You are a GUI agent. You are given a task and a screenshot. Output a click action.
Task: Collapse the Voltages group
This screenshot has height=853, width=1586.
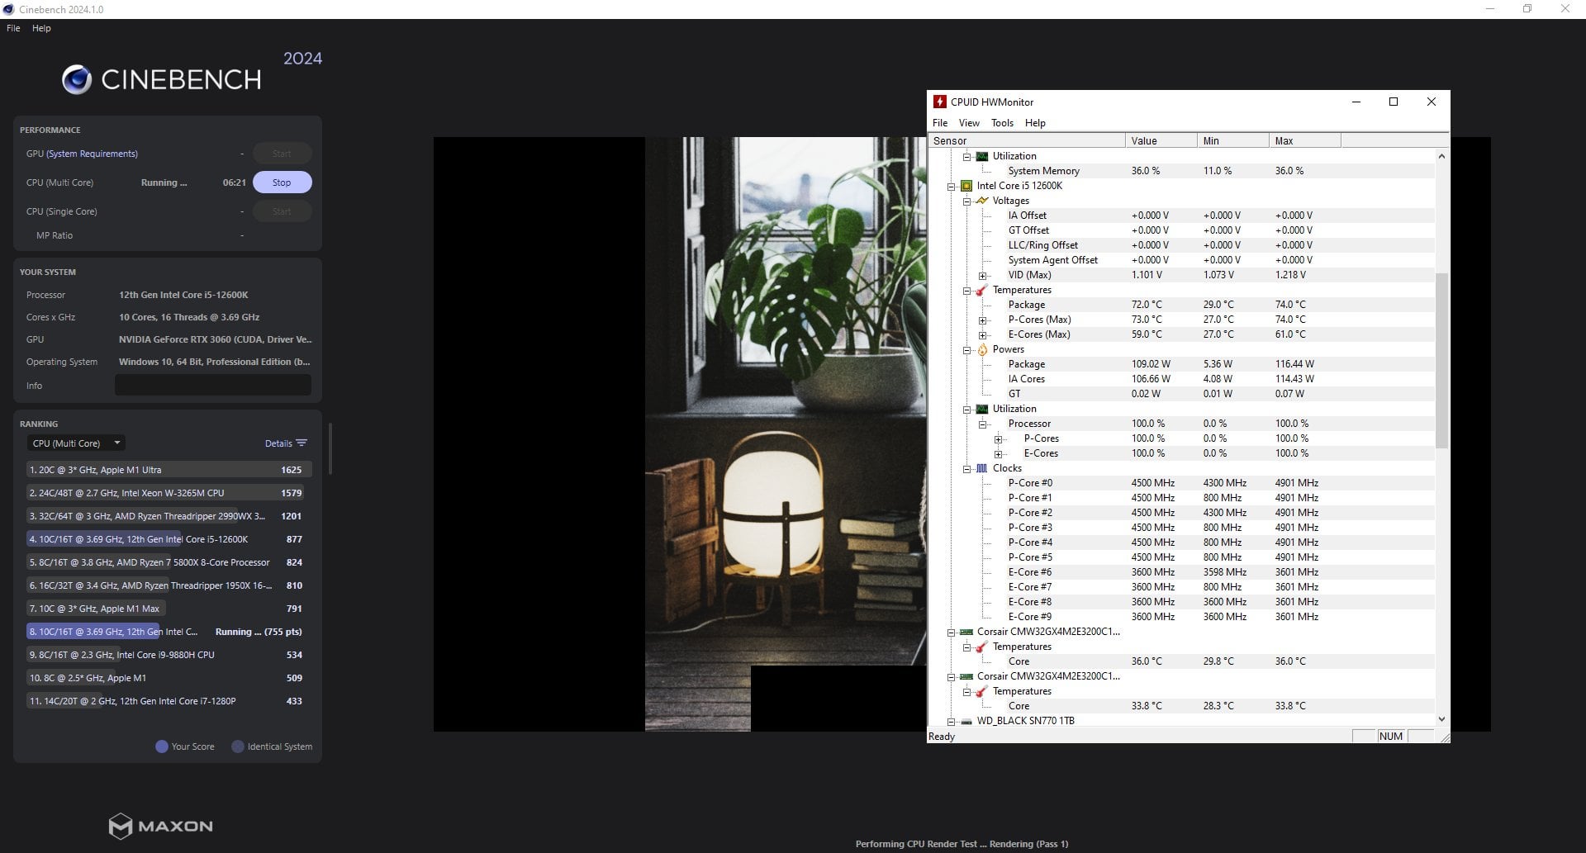[966, 201]
